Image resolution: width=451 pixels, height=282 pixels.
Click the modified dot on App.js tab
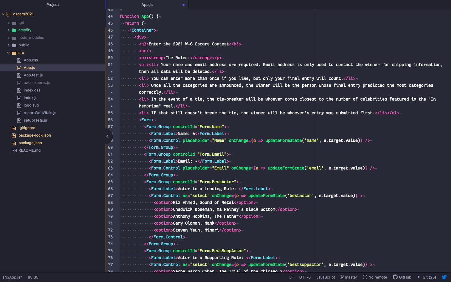pos(184,5)
